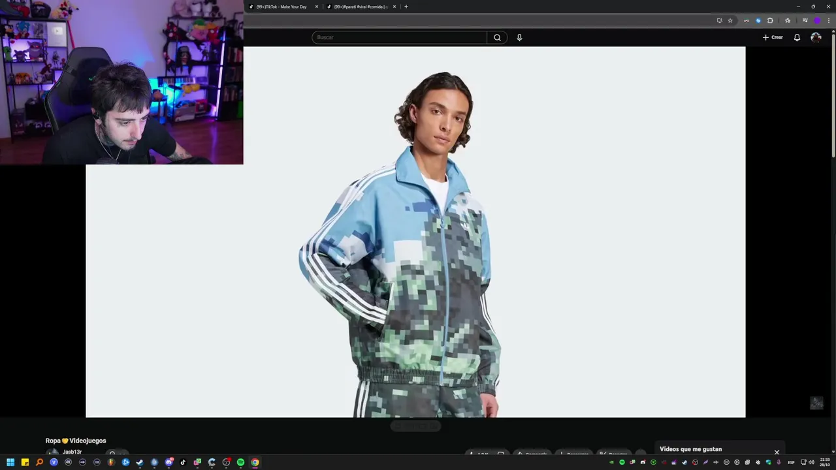This screenshot has height=470, width=836.
Task: Click the Buscar search input field
Action: [x=399, y=37]
